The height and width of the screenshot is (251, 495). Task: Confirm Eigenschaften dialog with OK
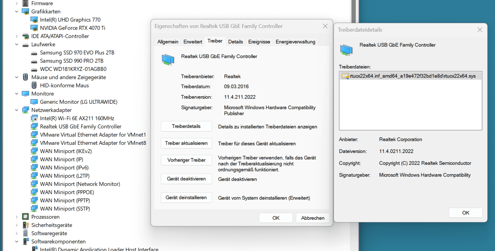click(x=276, y=218)
